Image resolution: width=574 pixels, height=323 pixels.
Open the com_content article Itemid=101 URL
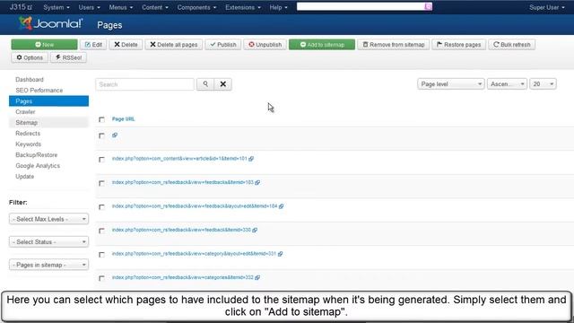click(x=179, y=159)
